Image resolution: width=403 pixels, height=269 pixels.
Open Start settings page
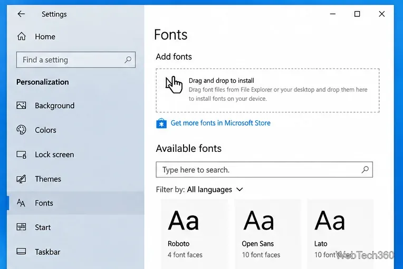(75, 227)
